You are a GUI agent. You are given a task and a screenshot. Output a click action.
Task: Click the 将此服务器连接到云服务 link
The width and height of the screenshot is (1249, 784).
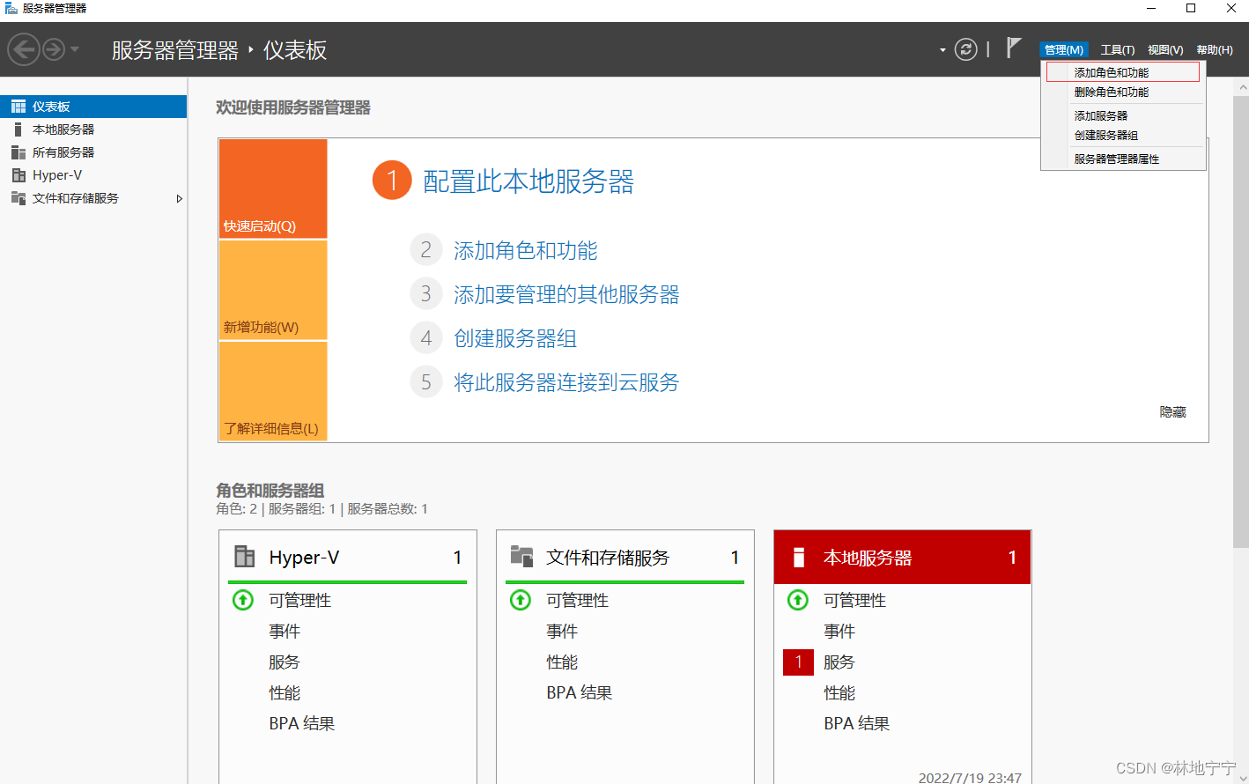coord(566,382)
